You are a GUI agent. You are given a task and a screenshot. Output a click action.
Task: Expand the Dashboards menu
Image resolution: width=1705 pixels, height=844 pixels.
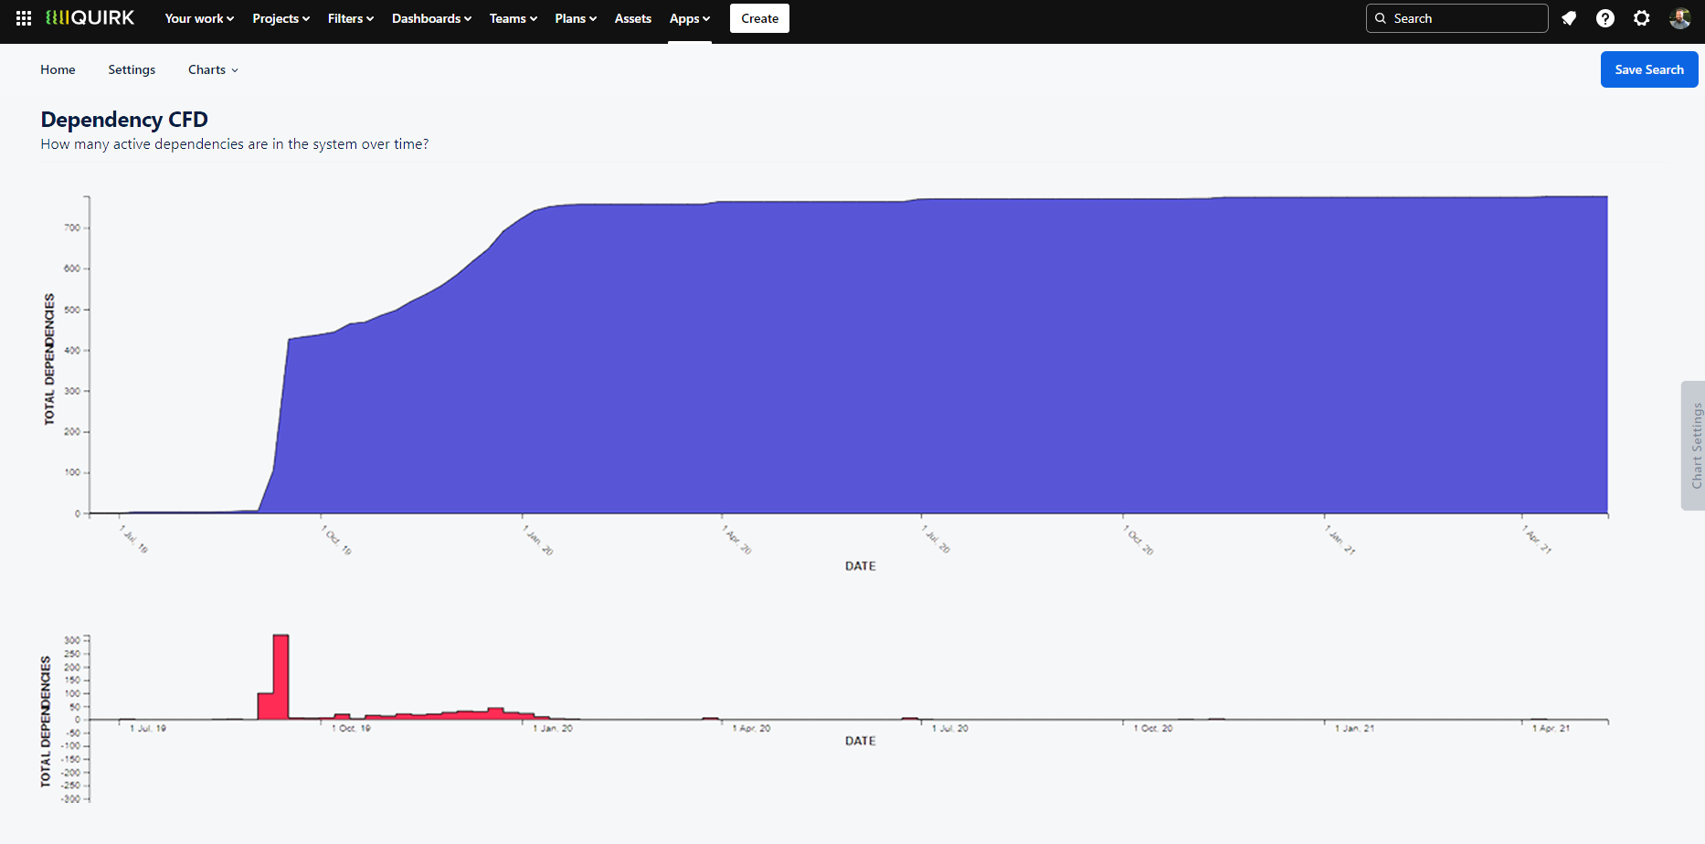pos(431,18)
